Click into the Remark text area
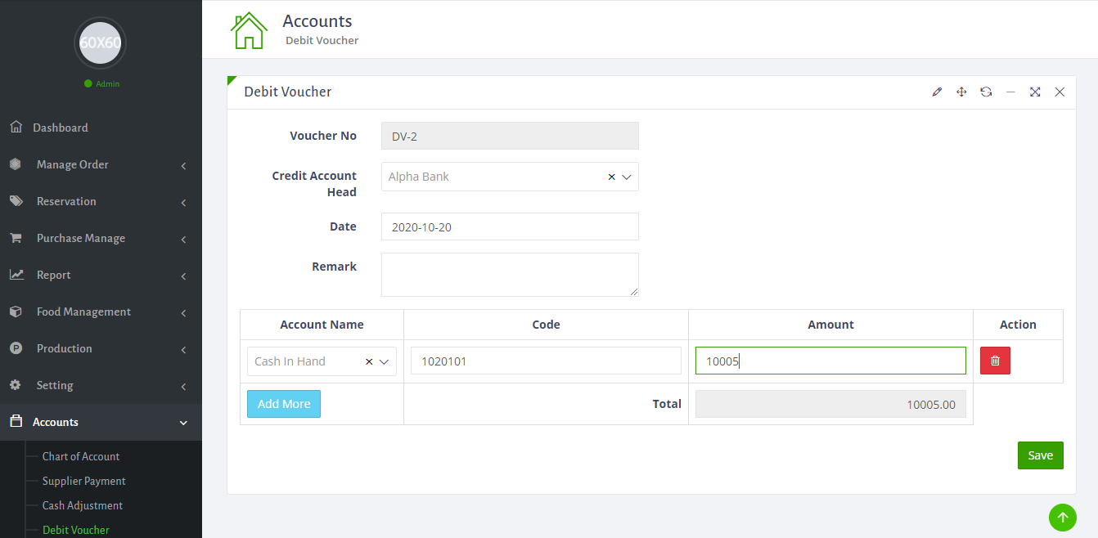This screenshot has height=538, width=1098. pos(509,275)
